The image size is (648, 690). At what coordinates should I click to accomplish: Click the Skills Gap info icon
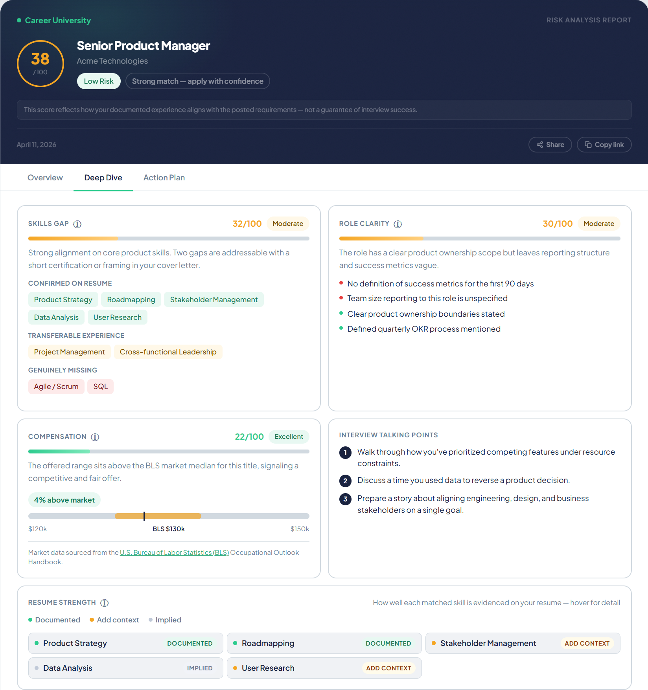(x=77, y=224)
